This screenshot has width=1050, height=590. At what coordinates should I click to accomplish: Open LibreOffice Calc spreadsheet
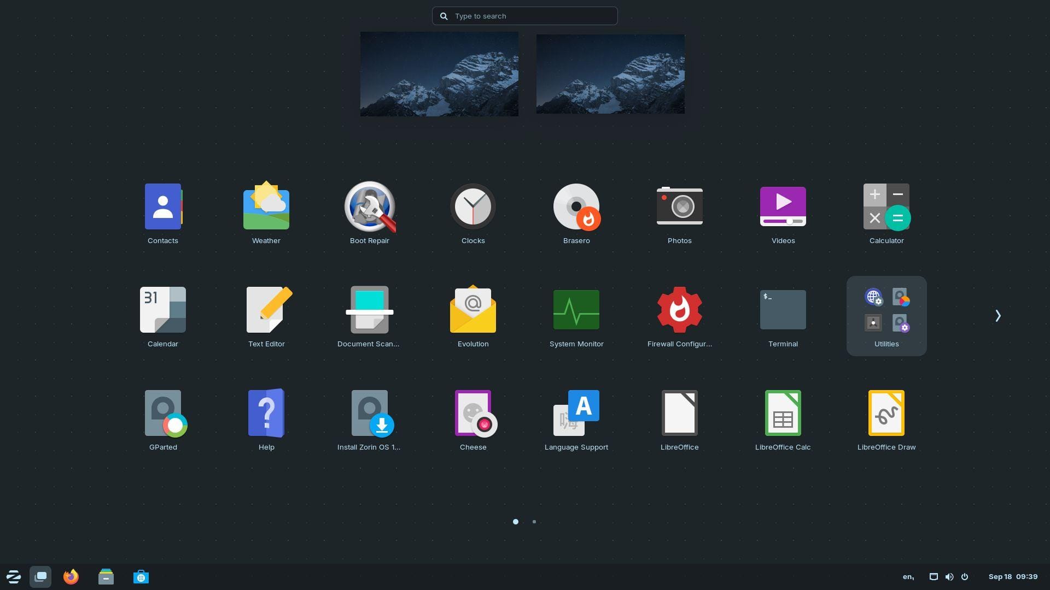tap(783, 412)
